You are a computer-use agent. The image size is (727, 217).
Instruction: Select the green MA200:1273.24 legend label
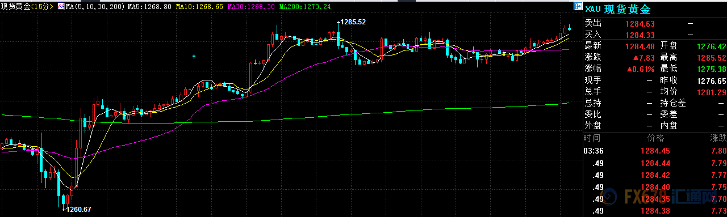[305, 6]
